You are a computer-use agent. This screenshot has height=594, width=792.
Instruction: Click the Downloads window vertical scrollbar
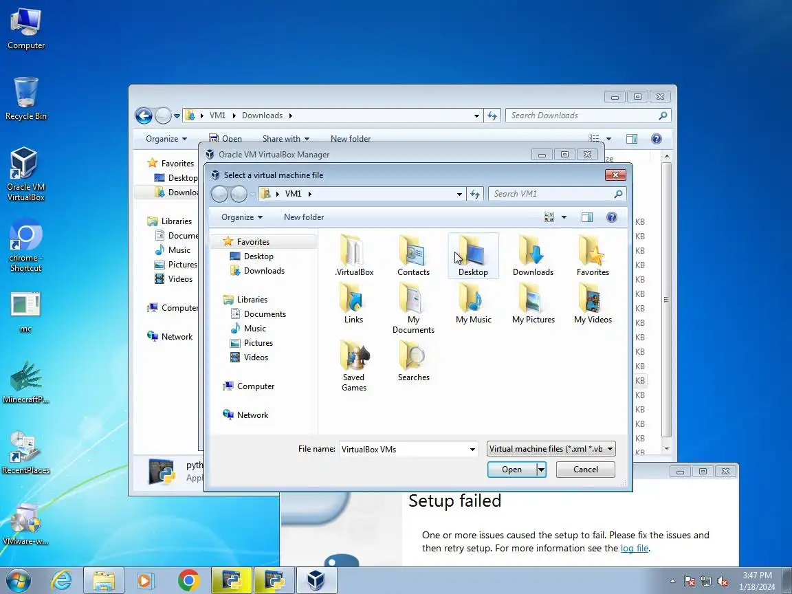(x=667, y=299)
